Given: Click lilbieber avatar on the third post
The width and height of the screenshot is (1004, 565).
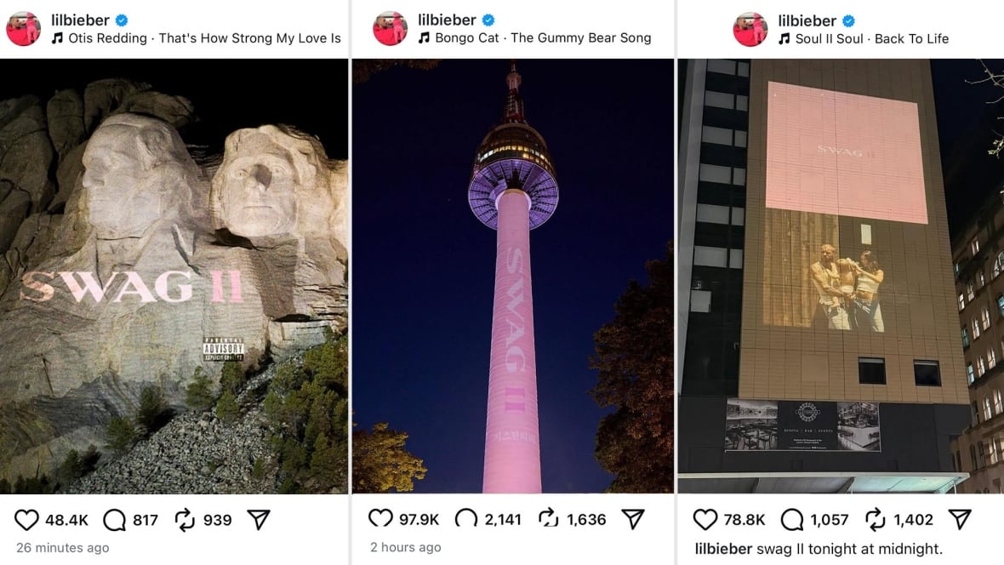Looking at the screenshot, I should 750,29.
